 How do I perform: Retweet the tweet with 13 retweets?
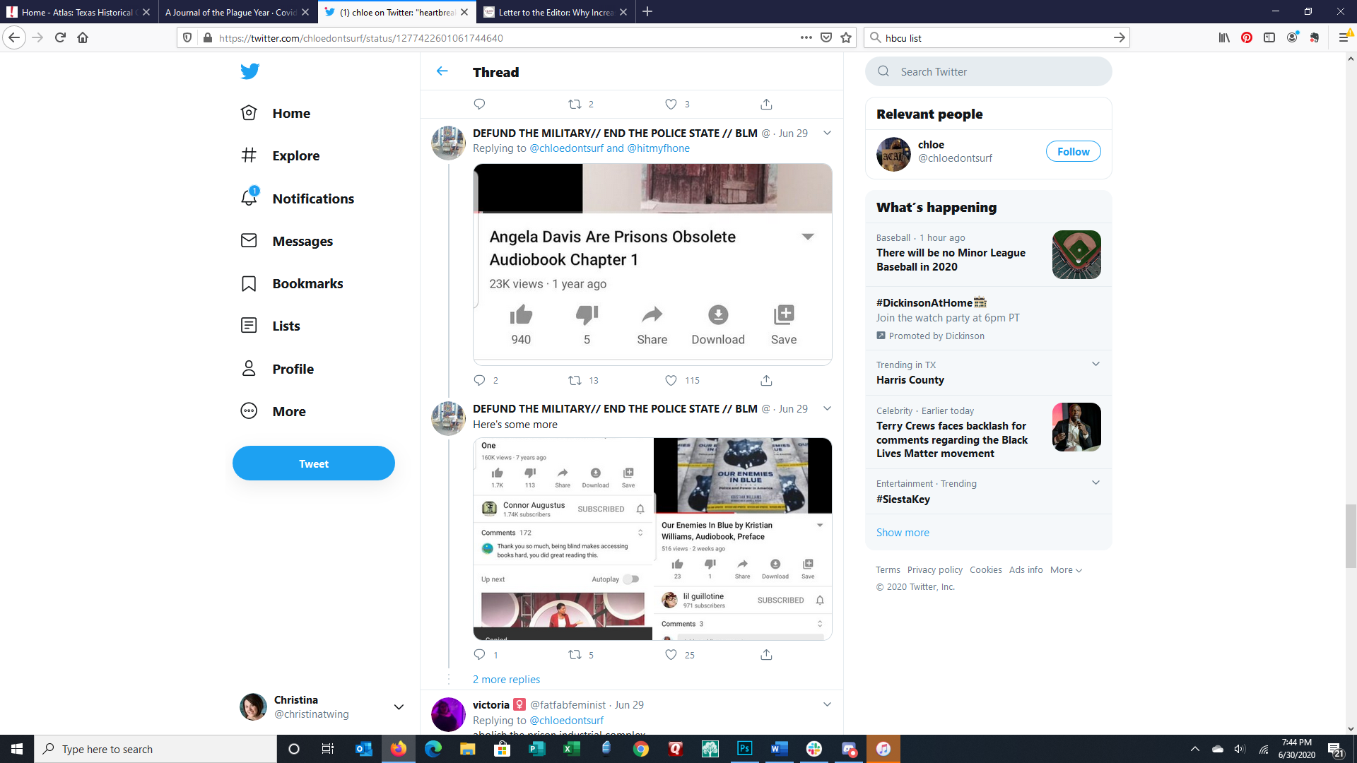pyautogui.click(x=575, y=380)
